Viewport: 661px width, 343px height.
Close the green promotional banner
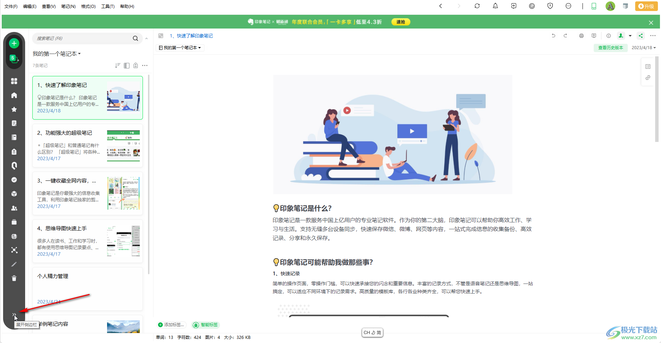tap(651, 23)
